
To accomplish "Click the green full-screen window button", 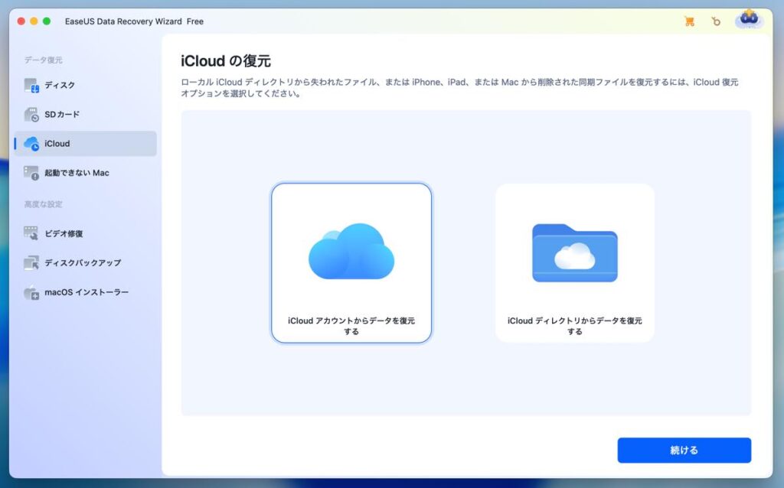I will tap(47, 21).
